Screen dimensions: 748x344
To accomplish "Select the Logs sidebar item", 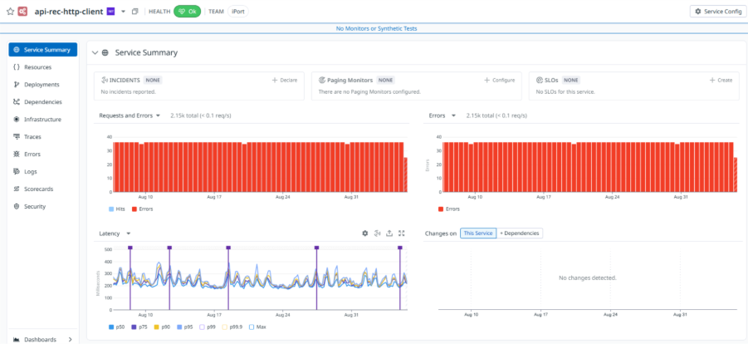I will (31, 171).
